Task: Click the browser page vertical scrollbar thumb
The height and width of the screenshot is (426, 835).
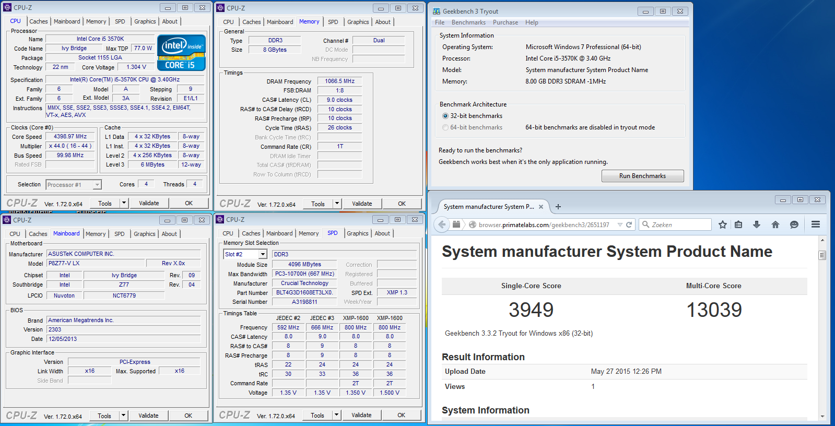Action: [822, 255]
